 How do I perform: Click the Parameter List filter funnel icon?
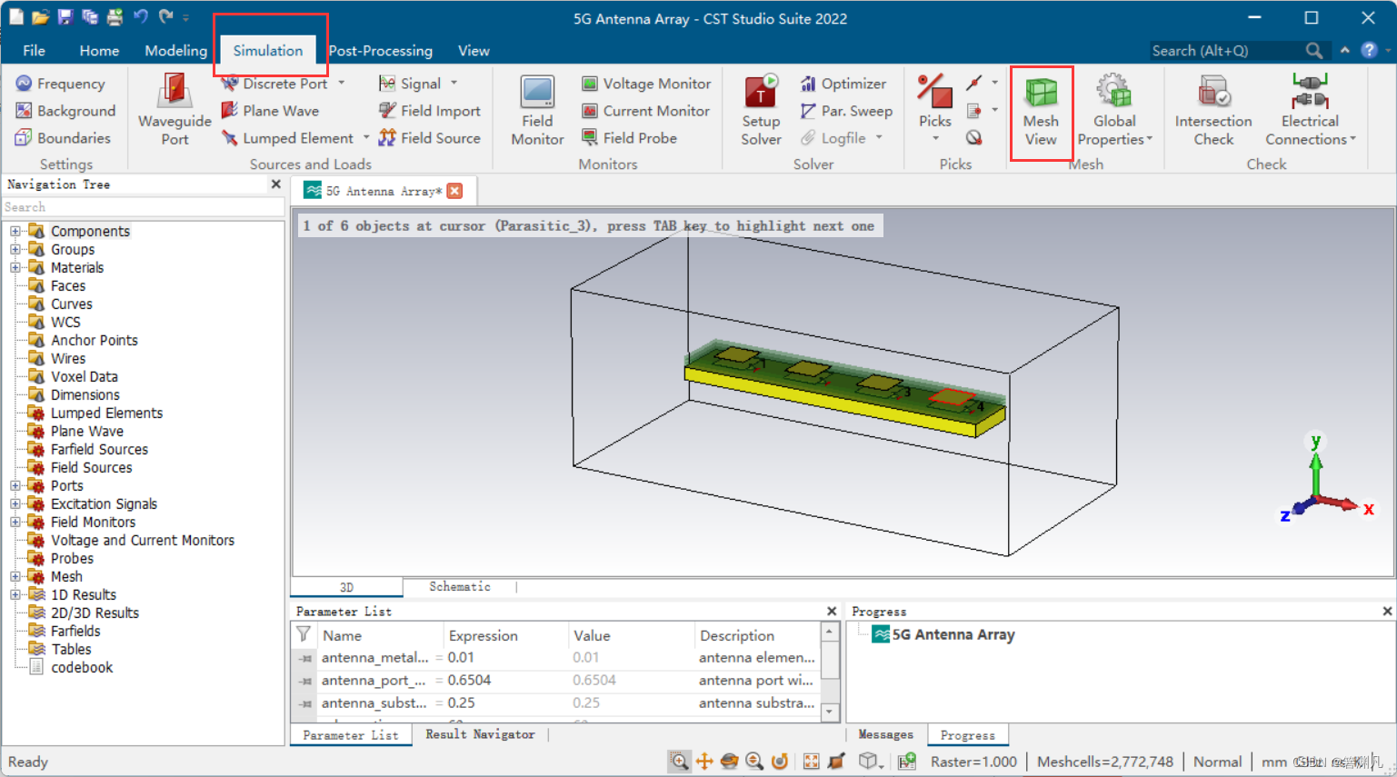click(304, 634)
